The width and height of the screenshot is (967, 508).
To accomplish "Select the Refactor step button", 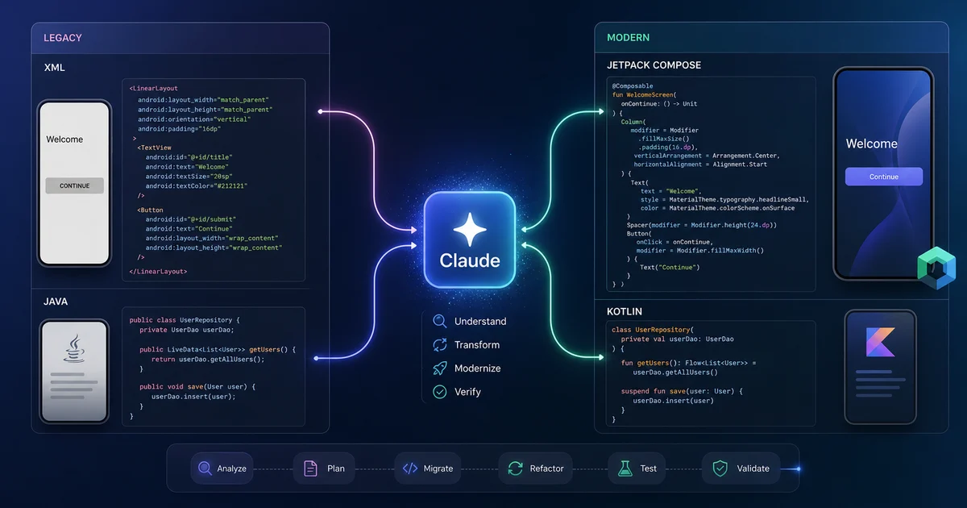I will [x=536, y=468].
